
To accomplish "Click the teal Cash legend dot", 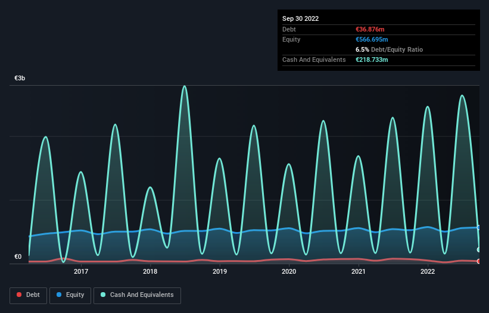I will [103, 295].
